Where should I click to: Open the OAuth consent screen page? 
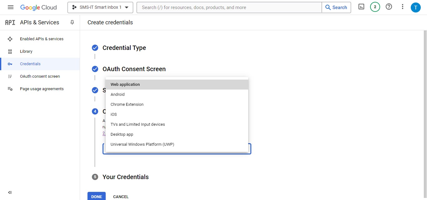point(40,76)
